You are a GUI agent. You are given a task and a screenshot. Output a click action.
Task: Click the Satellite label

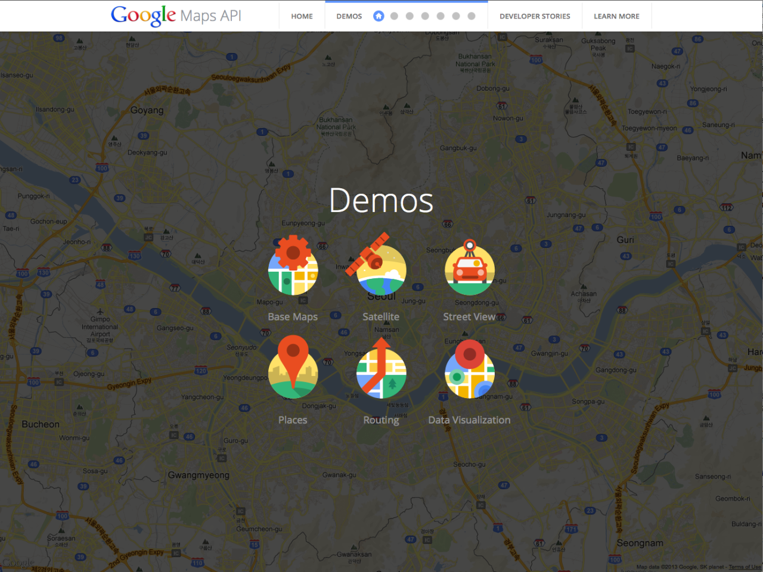pyautogui.click(x=381, y=317)
